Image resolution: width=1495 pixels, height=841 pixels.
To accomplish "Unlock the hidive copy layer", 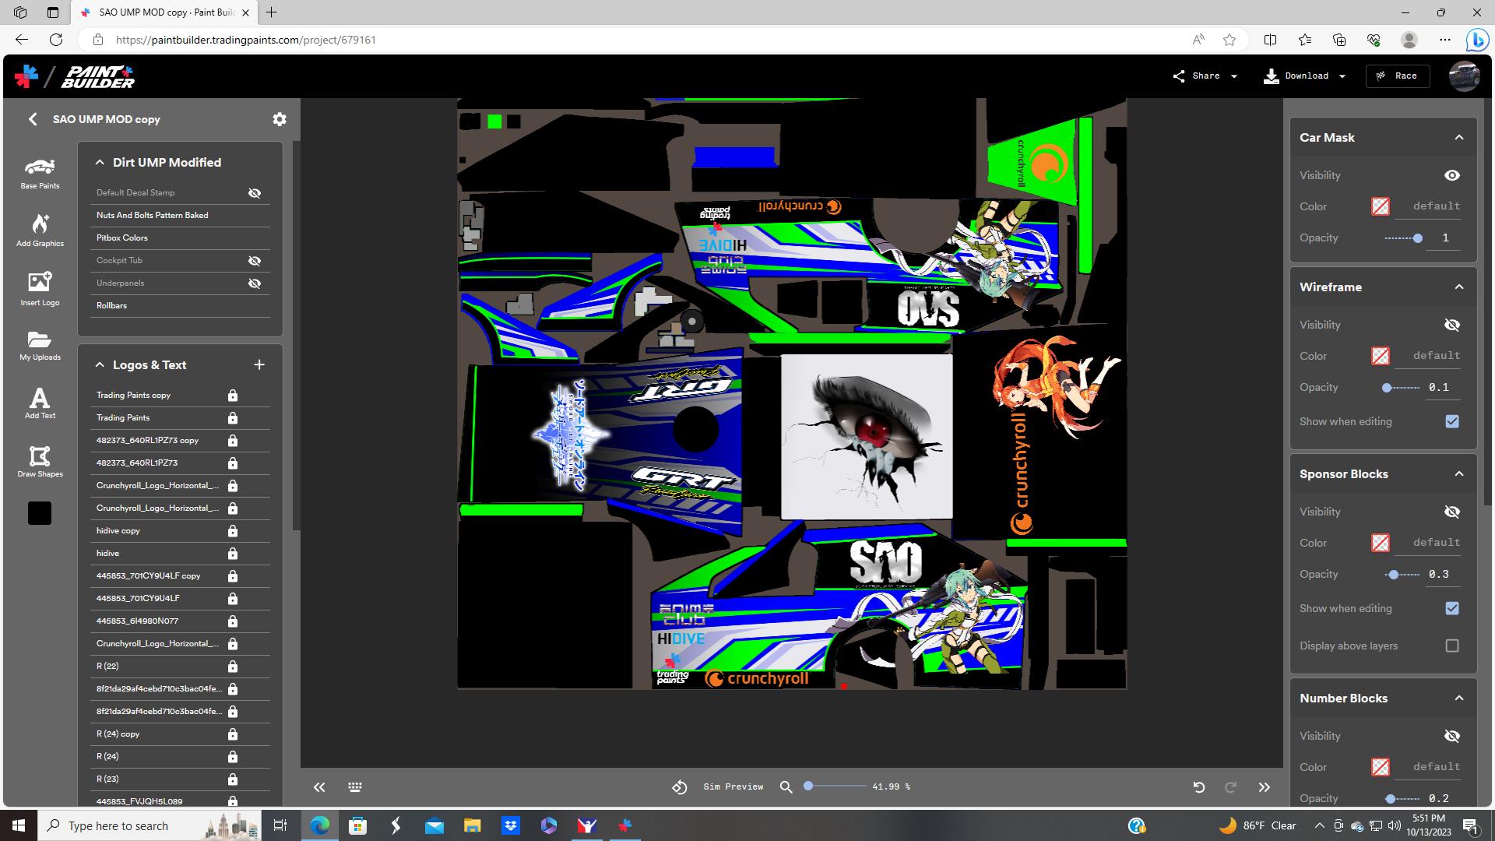I will 233,531.
